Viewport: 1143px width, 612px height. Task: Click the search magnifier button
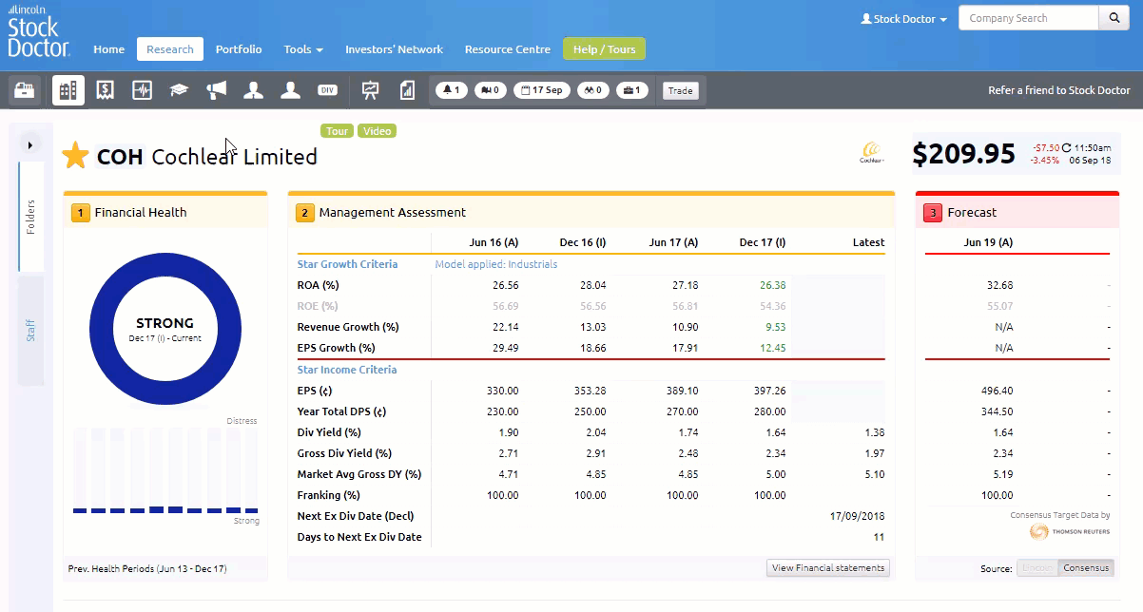point(1114,18)
